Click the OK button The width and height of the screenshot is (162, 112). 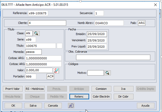(13, 106)
